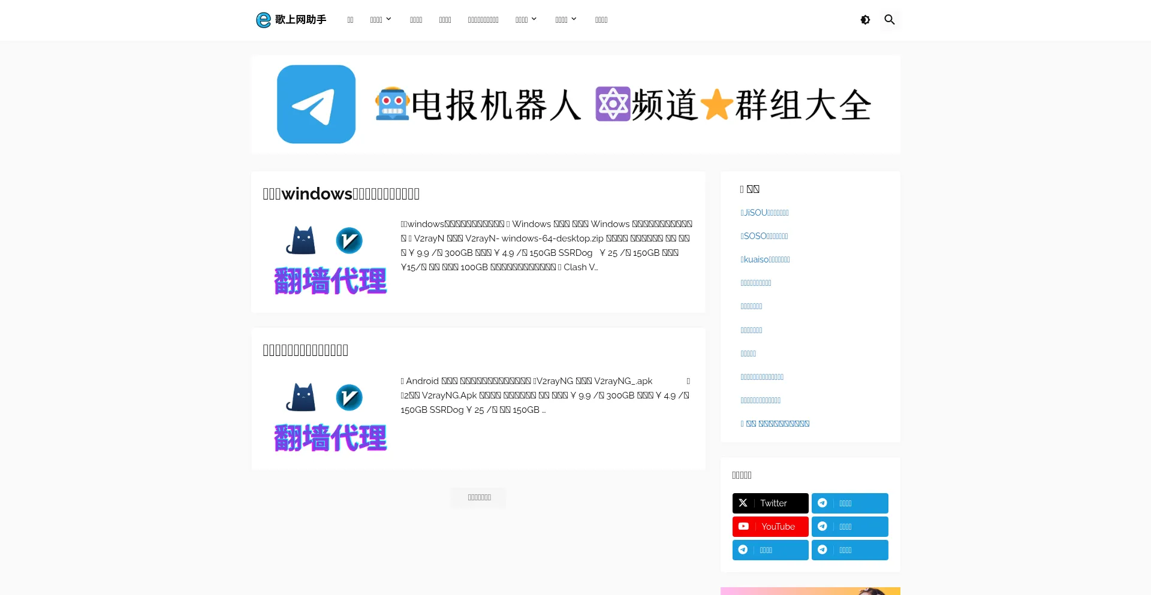
Task: Open thumbnail of the windows article
Action: tap(330, 259)
